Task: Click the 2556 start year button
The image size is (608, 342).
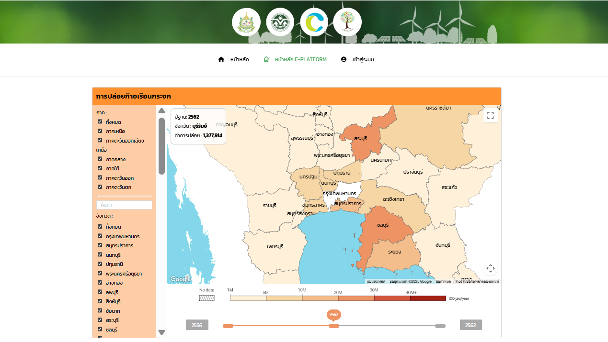Action: [x=197, y=325]
